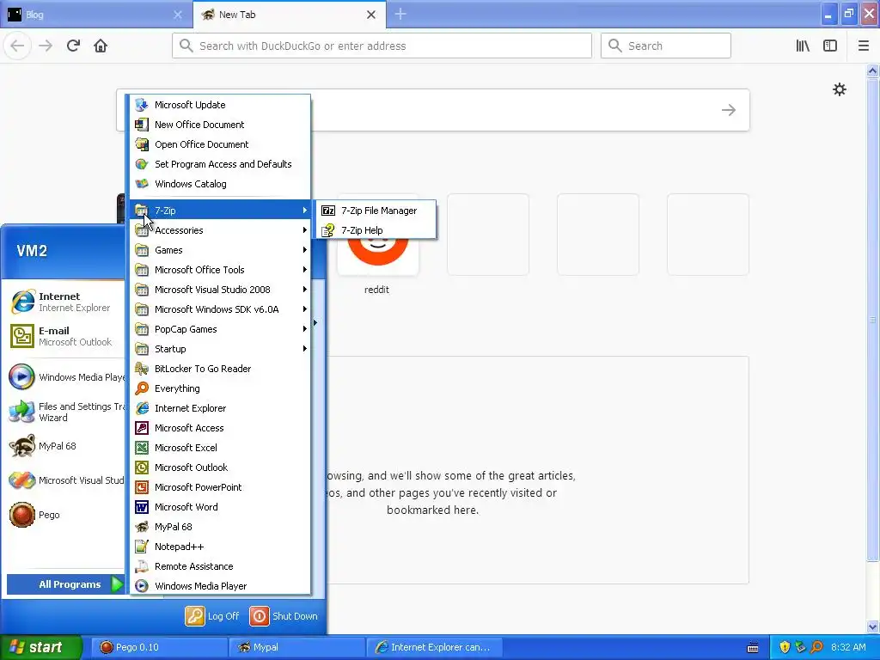Focus the DuckDuckGo address bar
This screenshot has width=880, height=660.
point(382,46)
